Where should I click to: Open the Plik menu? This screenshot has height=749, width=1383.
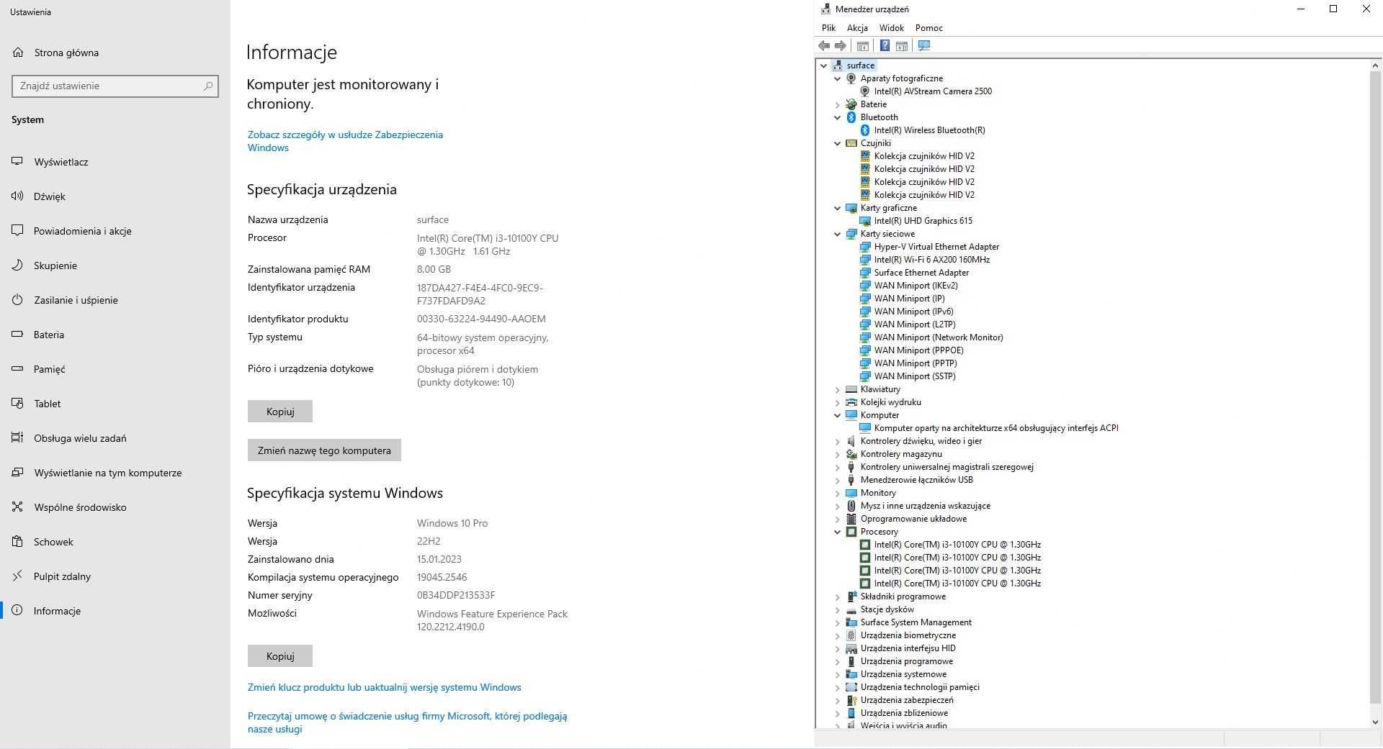(x=828, y=28)
